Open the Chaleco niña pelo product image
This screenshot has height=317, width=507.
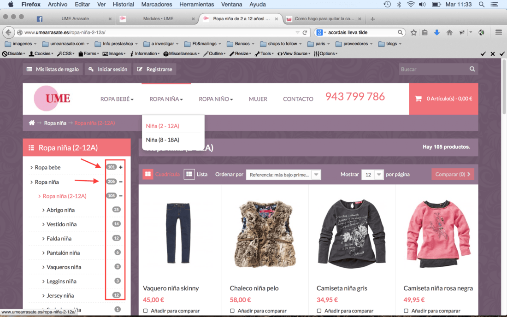[265, 234]
